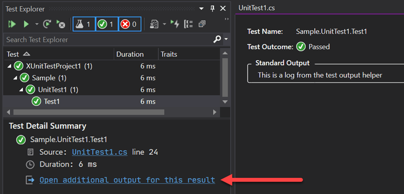The width and height of the screenshot is (404, 194).
Task: Switch to the UnitTest1.cs tab
Action: pyautogui.click(x=257, y=8)
